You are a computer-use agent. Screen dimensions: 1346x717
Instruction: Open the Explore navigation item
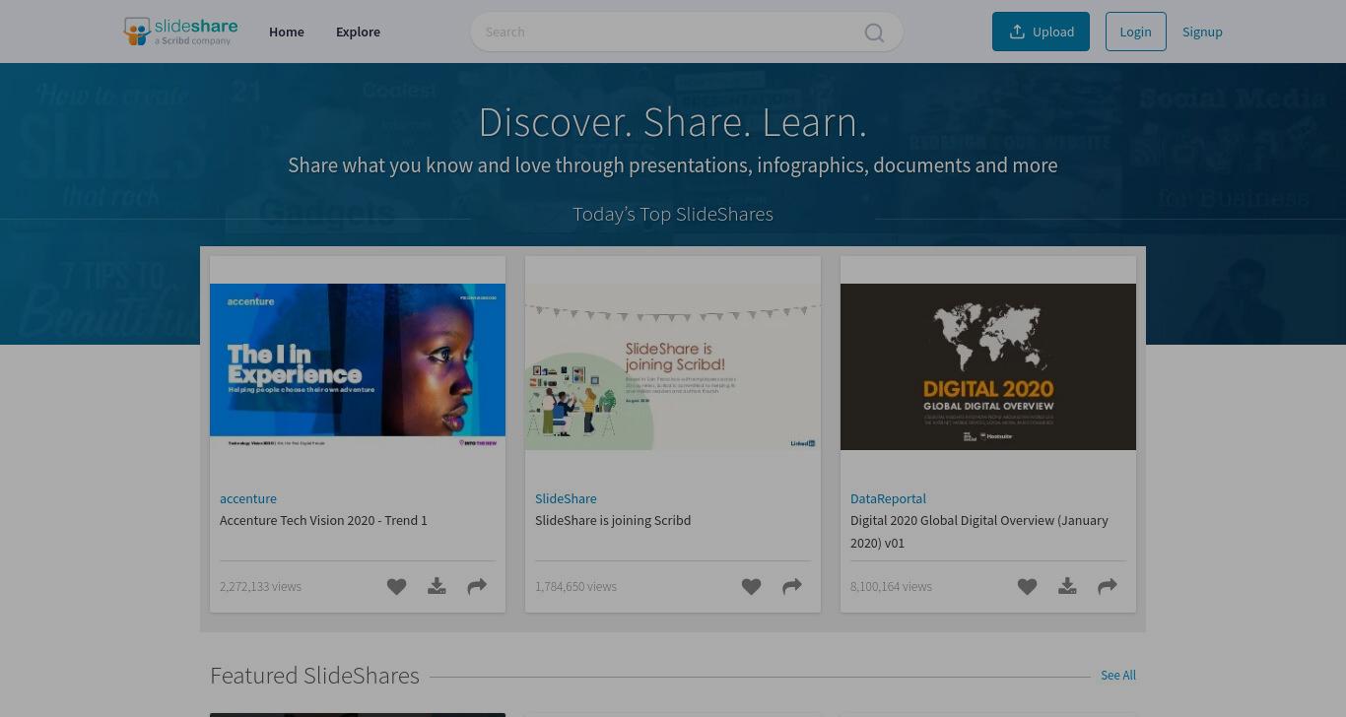[358, 32]
